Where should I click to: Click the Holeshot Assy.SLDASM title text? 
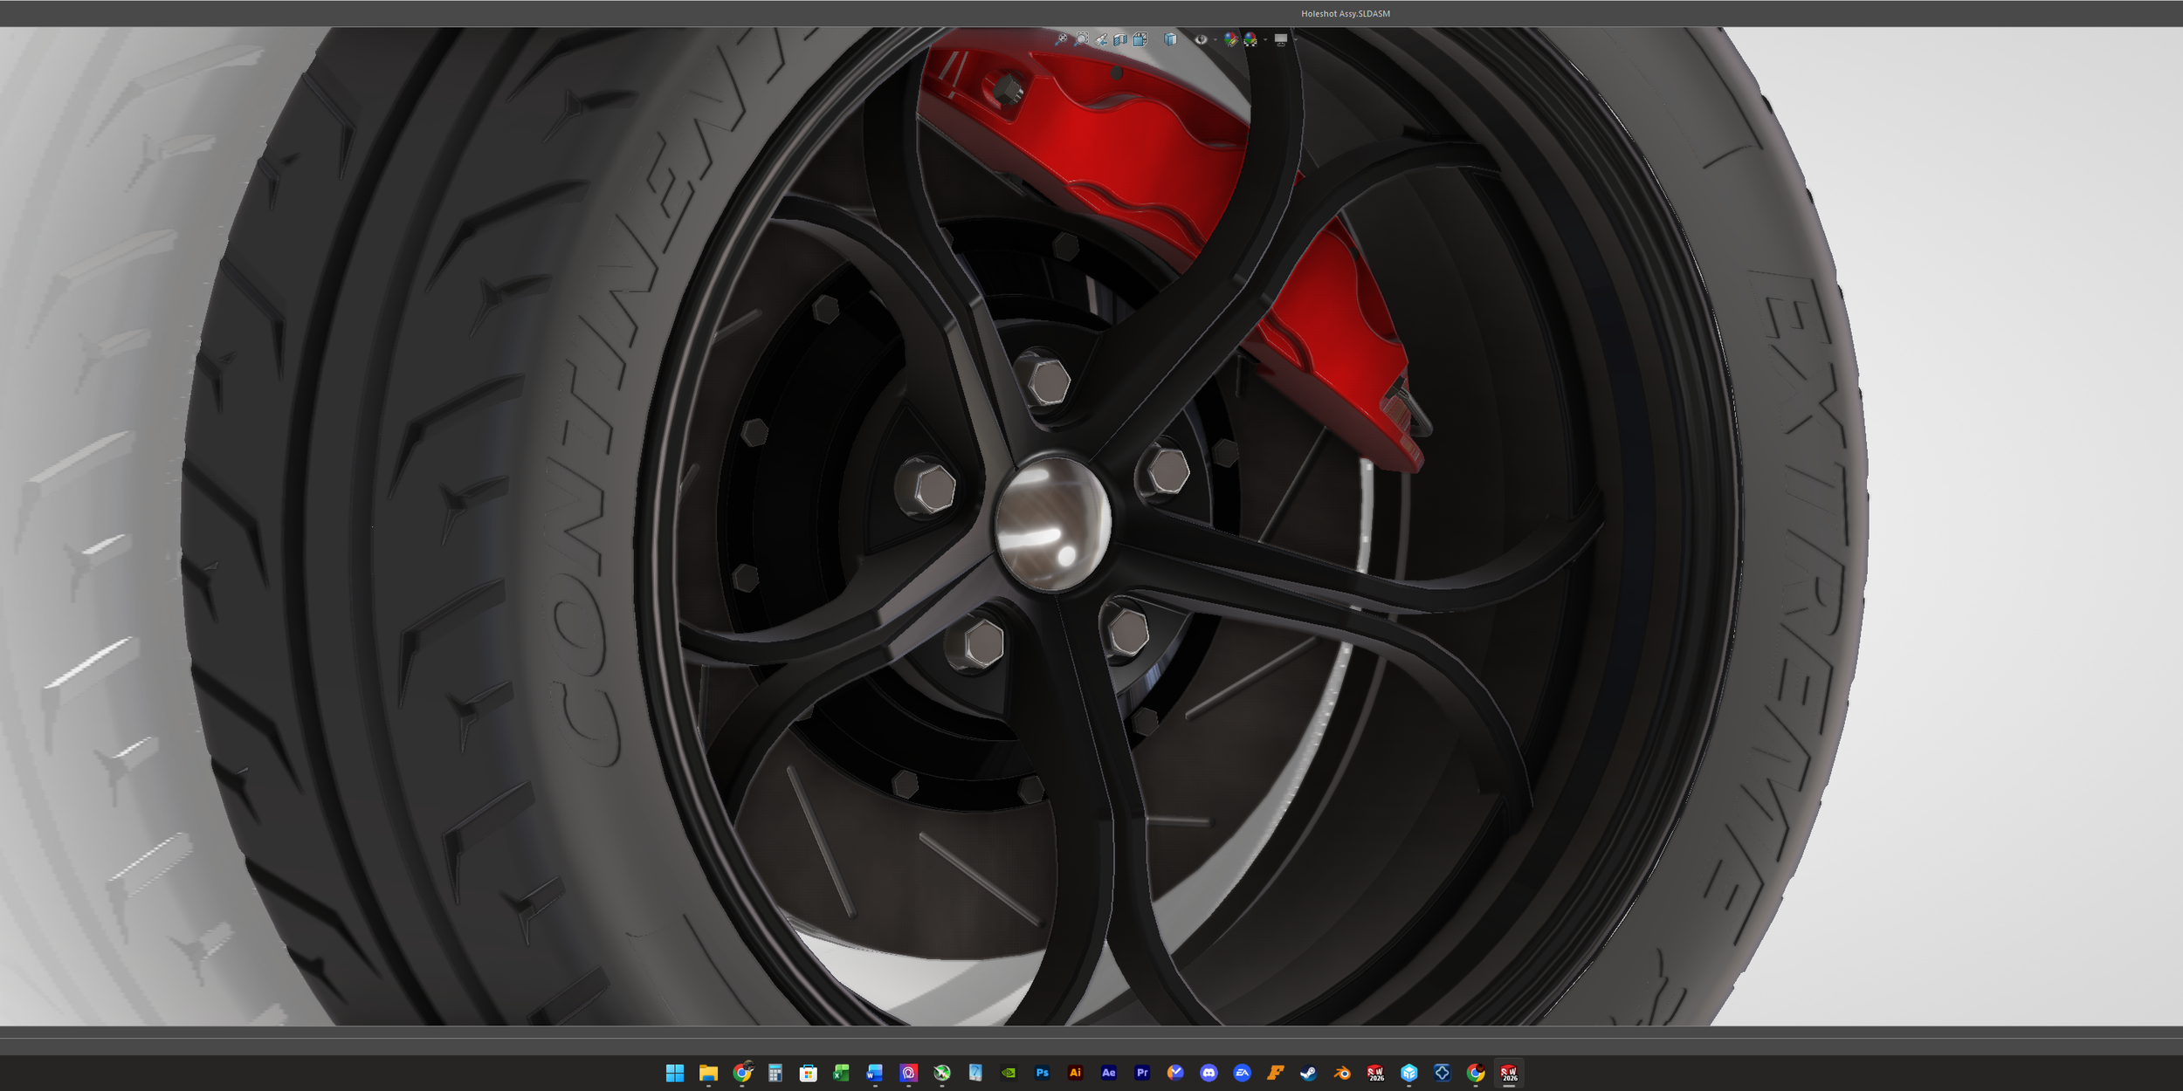click(1346, 14)
